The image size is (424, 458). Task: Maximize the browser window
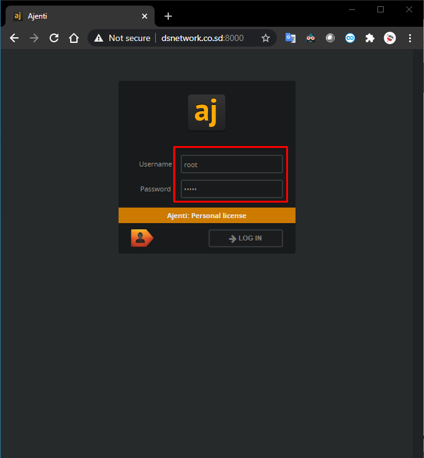tap(381, 10)
